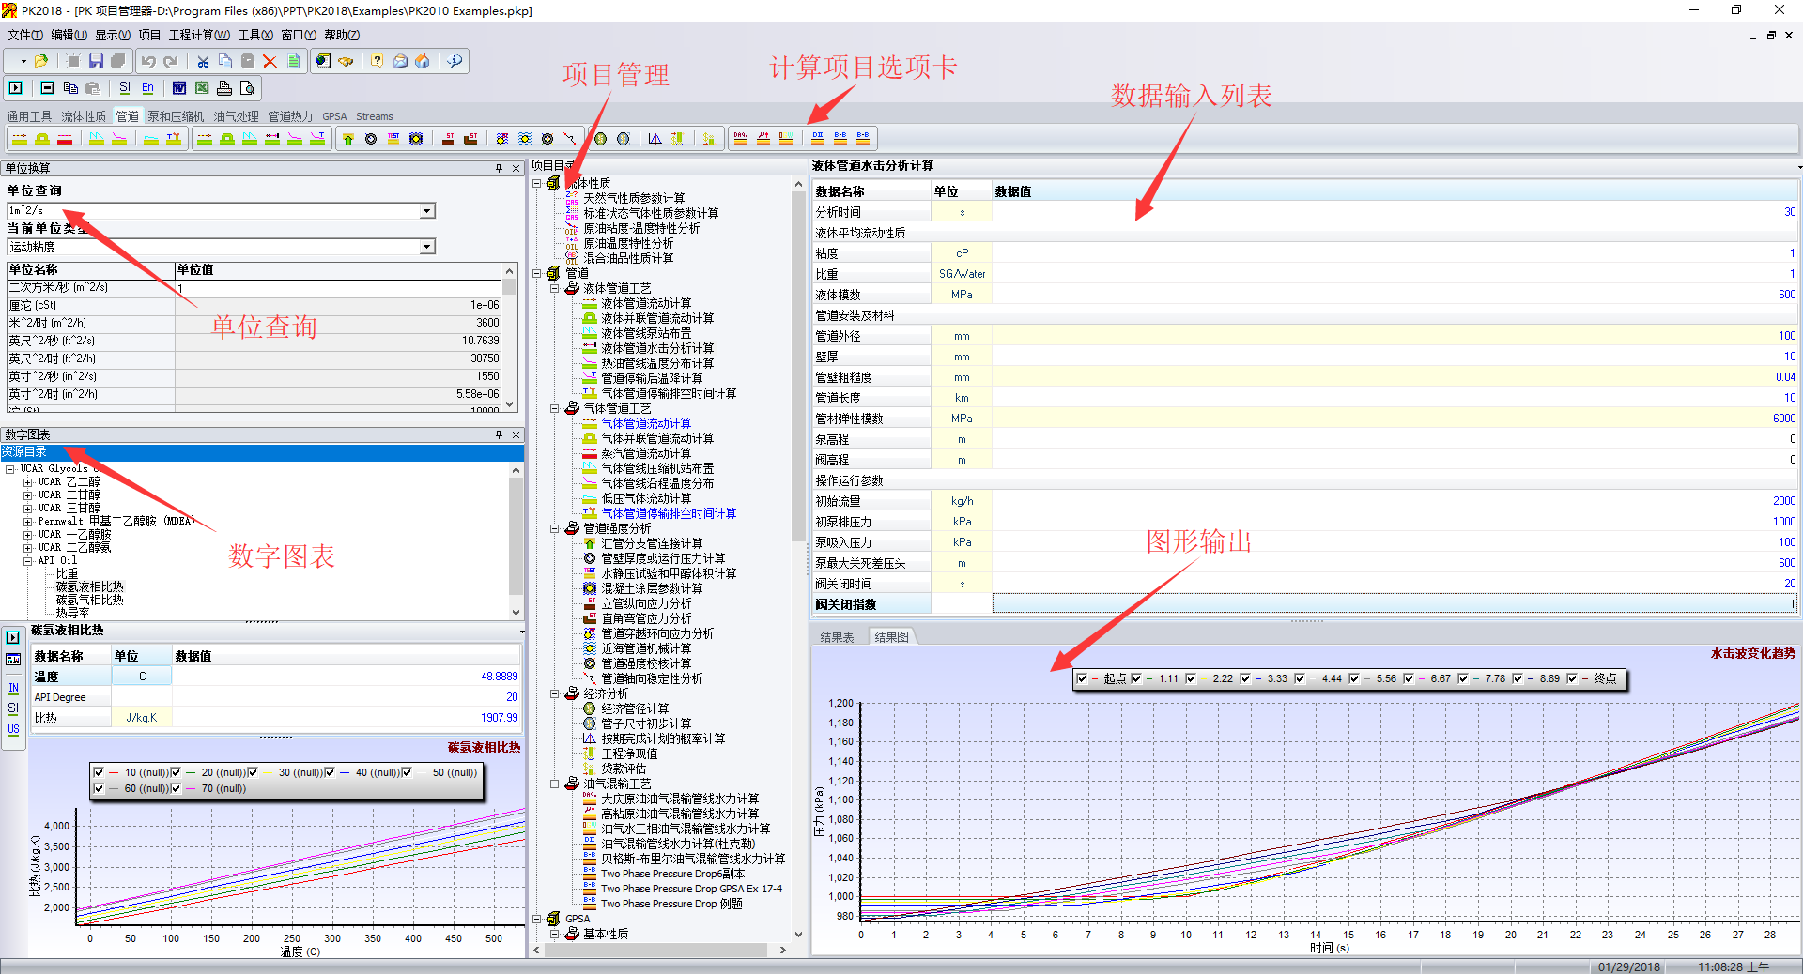Screen dimensions: 1803x974
Task: Click the probability triangle chart icon
Action: 655,138
